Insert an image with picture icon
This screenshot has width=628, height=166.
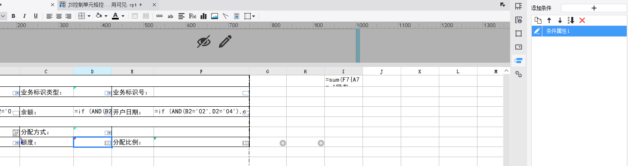(x=215, y=16)
